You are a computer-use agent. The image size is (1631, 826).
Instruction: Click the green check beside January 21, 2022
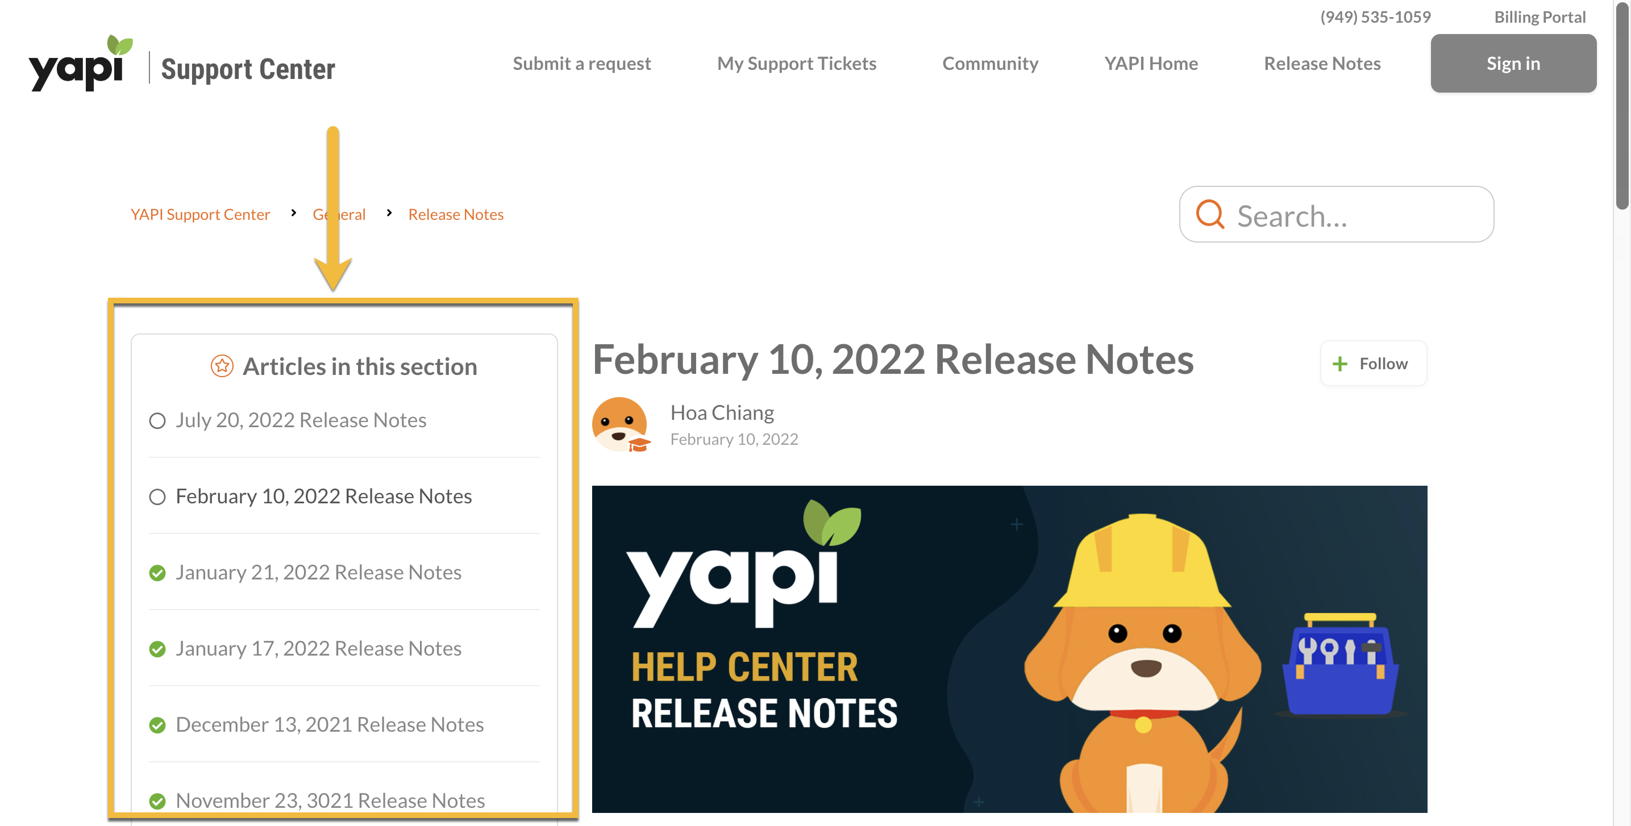[x=157, y=573]
